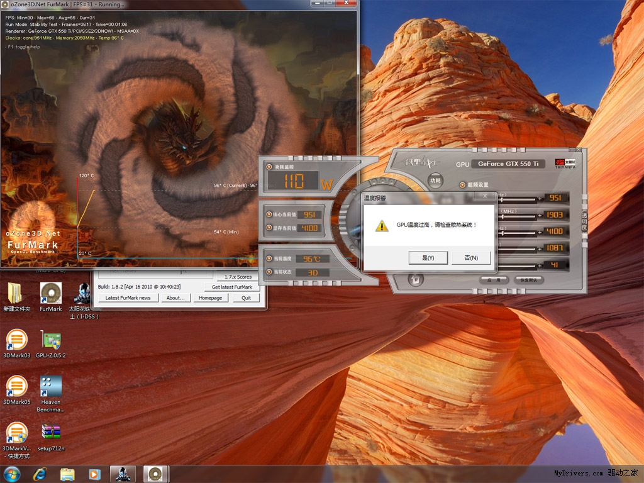Click the 透明度 transparency control
Viewport: 644px width, 483px height.
584,221
